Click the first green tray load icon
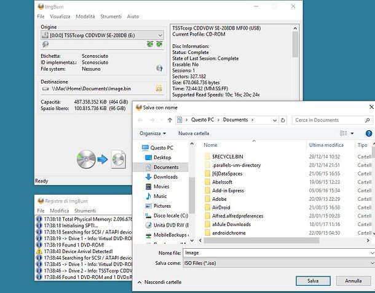Image resolution: width=375 pixels, height=293 pixels. coord(150,44)
